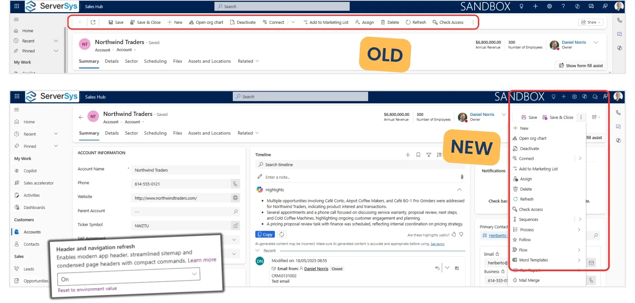The image size is (635, 303).
Task: Open settings gear in new view header
Action: click(x=574, y=97)
